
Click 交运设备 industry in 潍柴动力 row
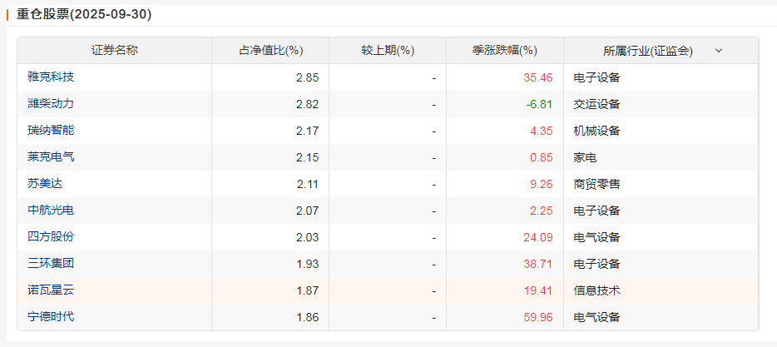[x=596, y=104]
